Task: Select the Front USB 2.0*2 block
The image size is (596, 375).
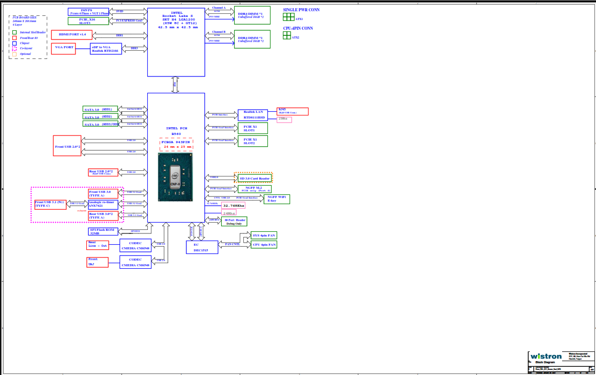Action: 67,146
